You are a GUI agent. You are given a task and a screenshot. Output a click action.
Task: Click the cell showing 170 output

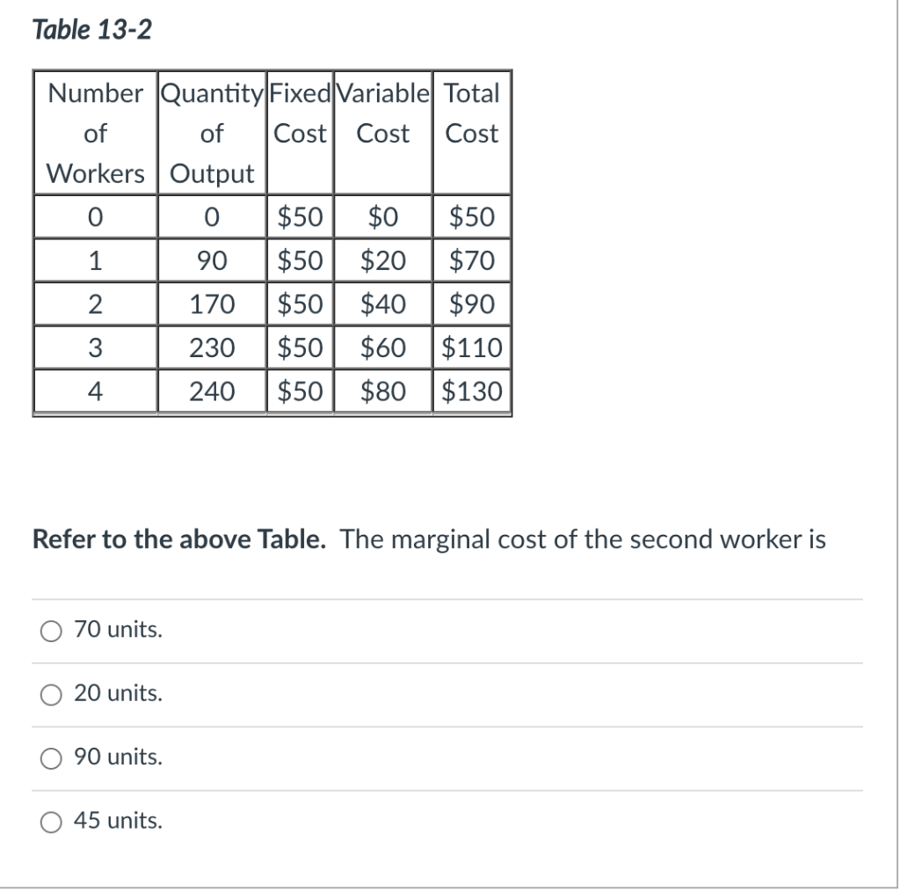click(210, 303)
